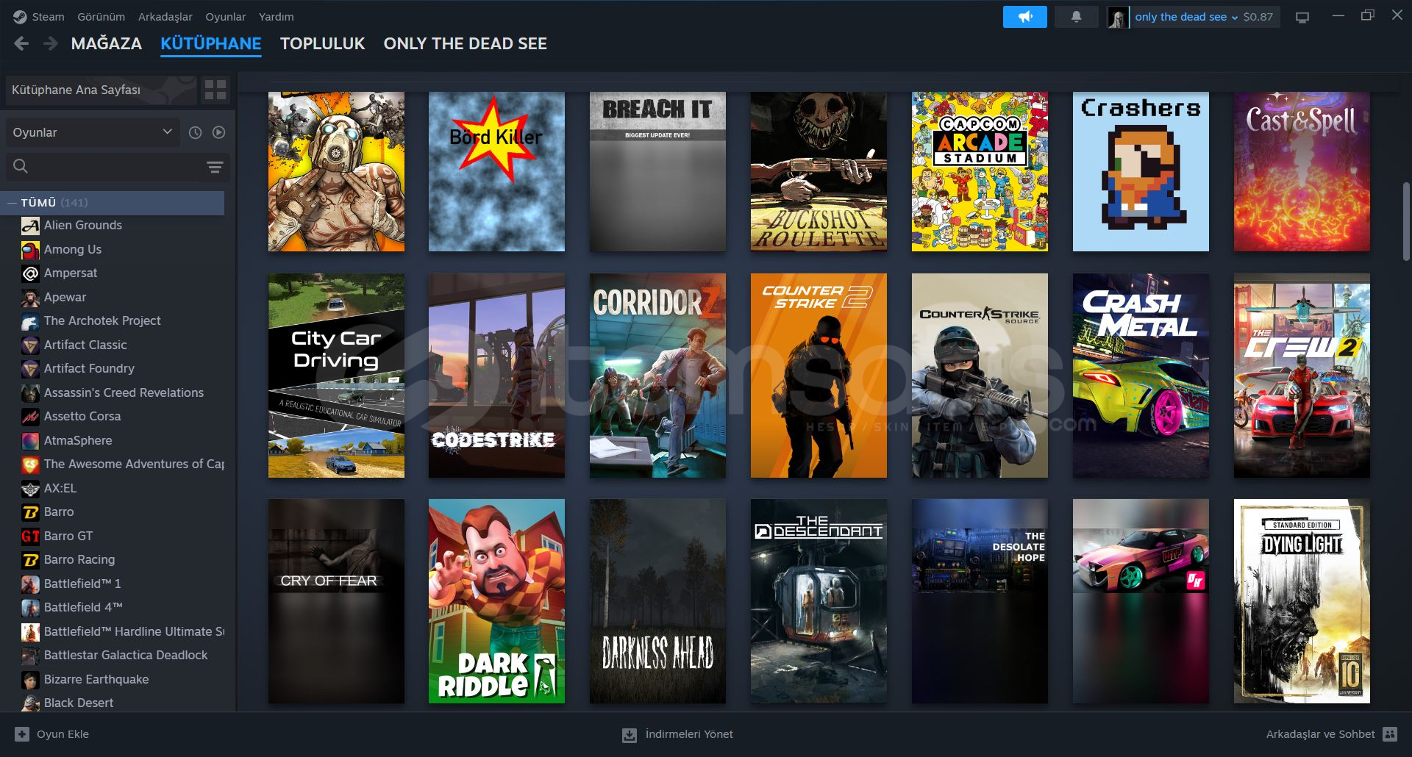Screen dimensions: 1412x757
Task: Sort by recent activity clock icon
Action: coord(195,132)
